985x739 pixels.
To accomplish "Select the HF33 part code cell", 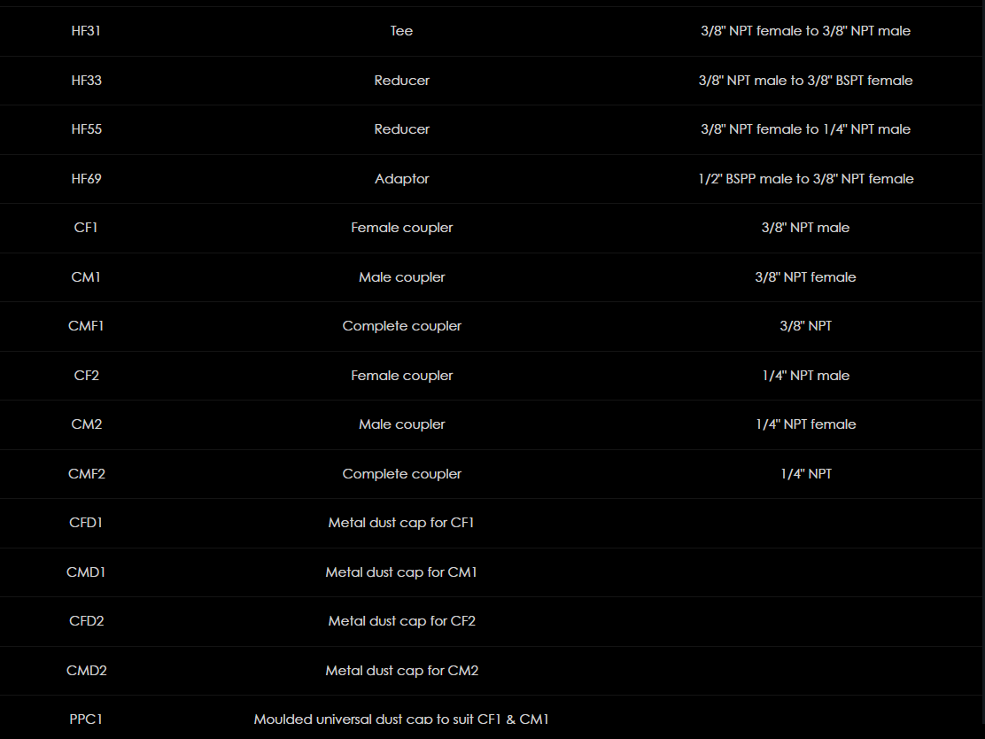I will click(x=86, y=81).
